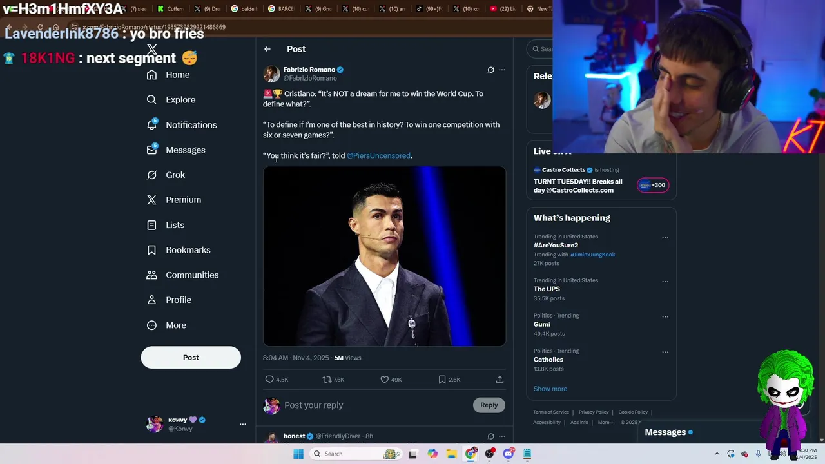
Task: Click the +300 listeners badge
Action: click(x=653, y=185)
